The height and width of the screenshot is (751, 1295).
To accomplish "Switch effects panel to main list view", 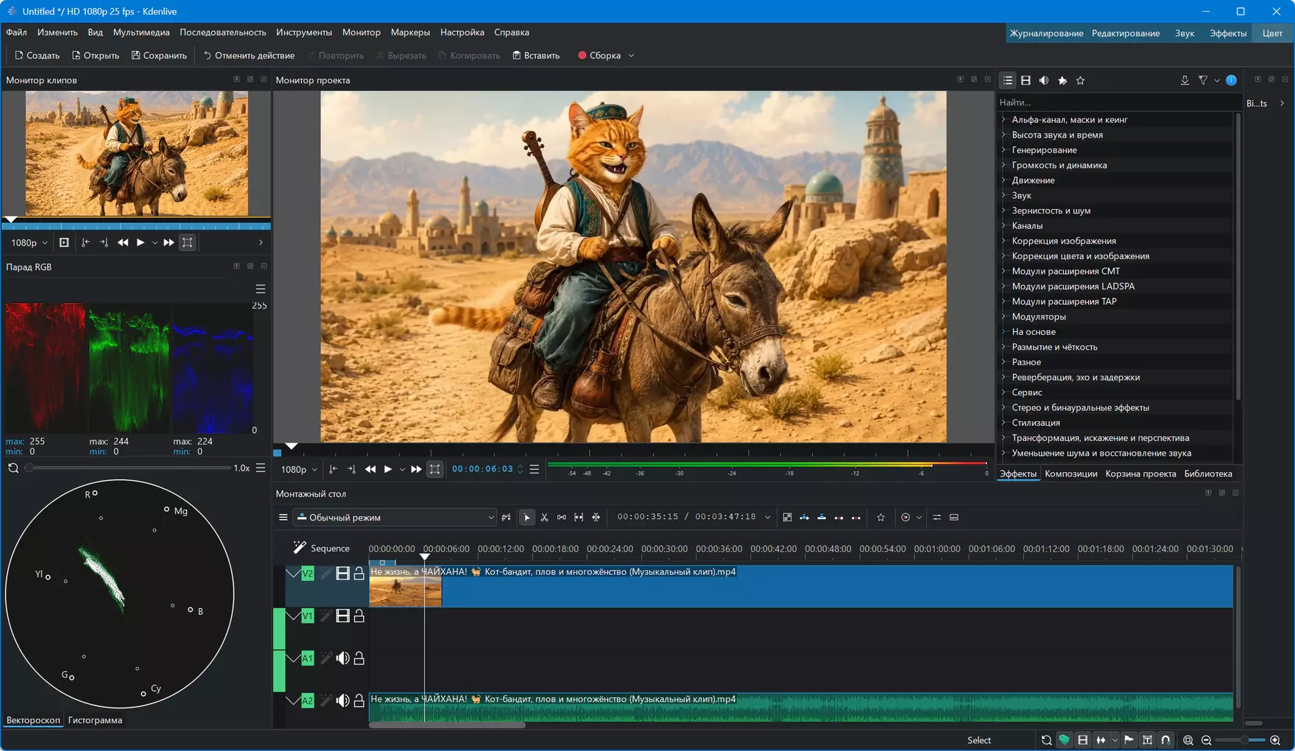I will [x=1008, y=80].
